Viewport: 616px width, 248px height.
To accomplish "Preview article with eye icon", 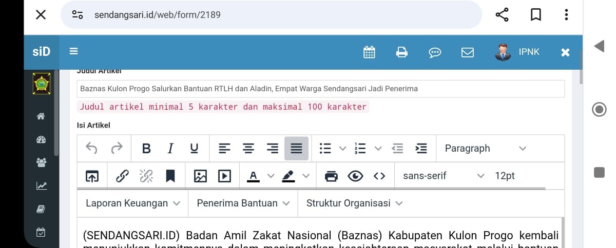I will coord(355,176).
